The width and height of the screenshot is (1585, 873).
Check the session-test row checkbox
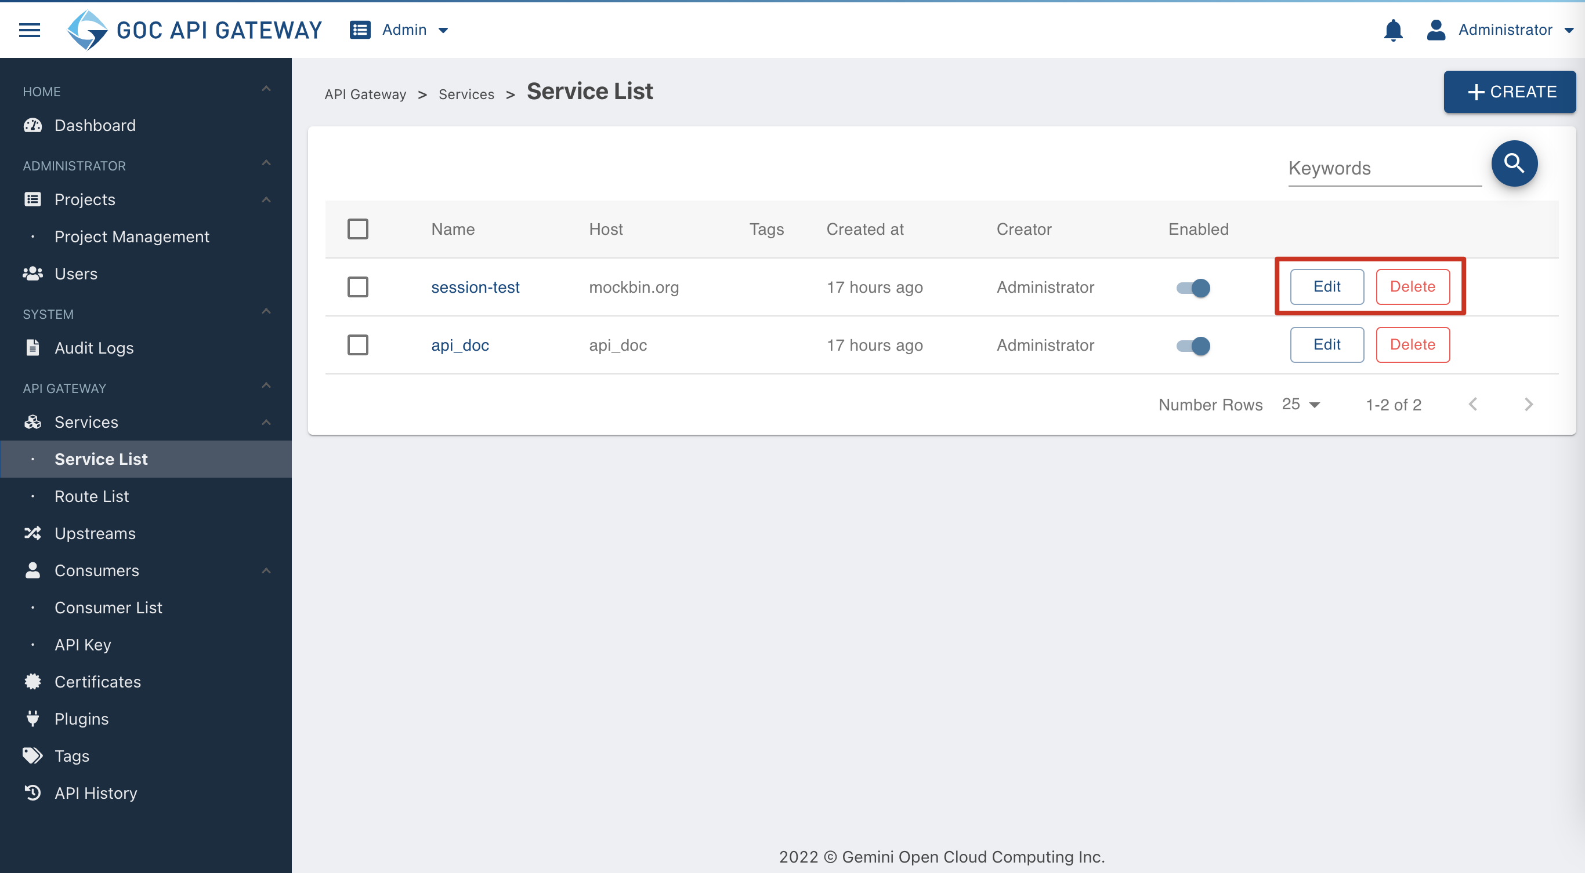357,286
